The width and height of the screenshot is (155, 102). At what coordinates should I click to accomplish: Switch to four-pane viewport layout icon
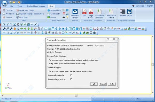pos(53,29)
